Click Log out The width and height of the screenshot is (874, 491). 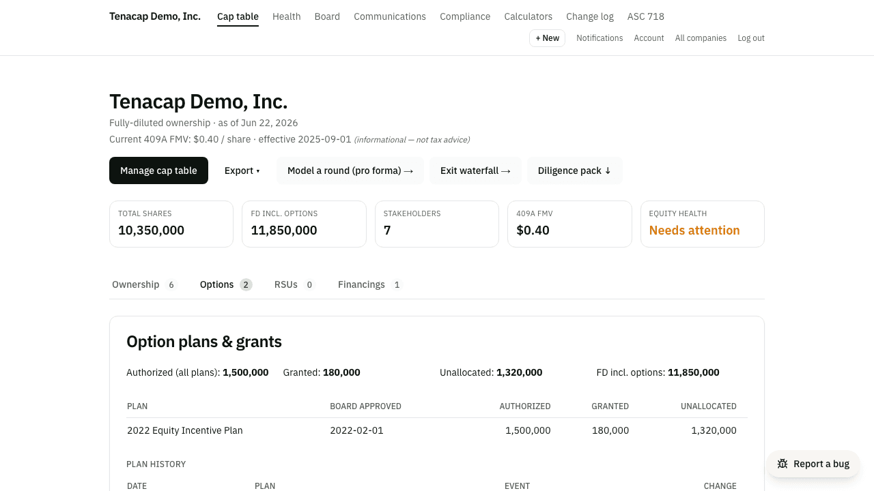pos(751,38)
